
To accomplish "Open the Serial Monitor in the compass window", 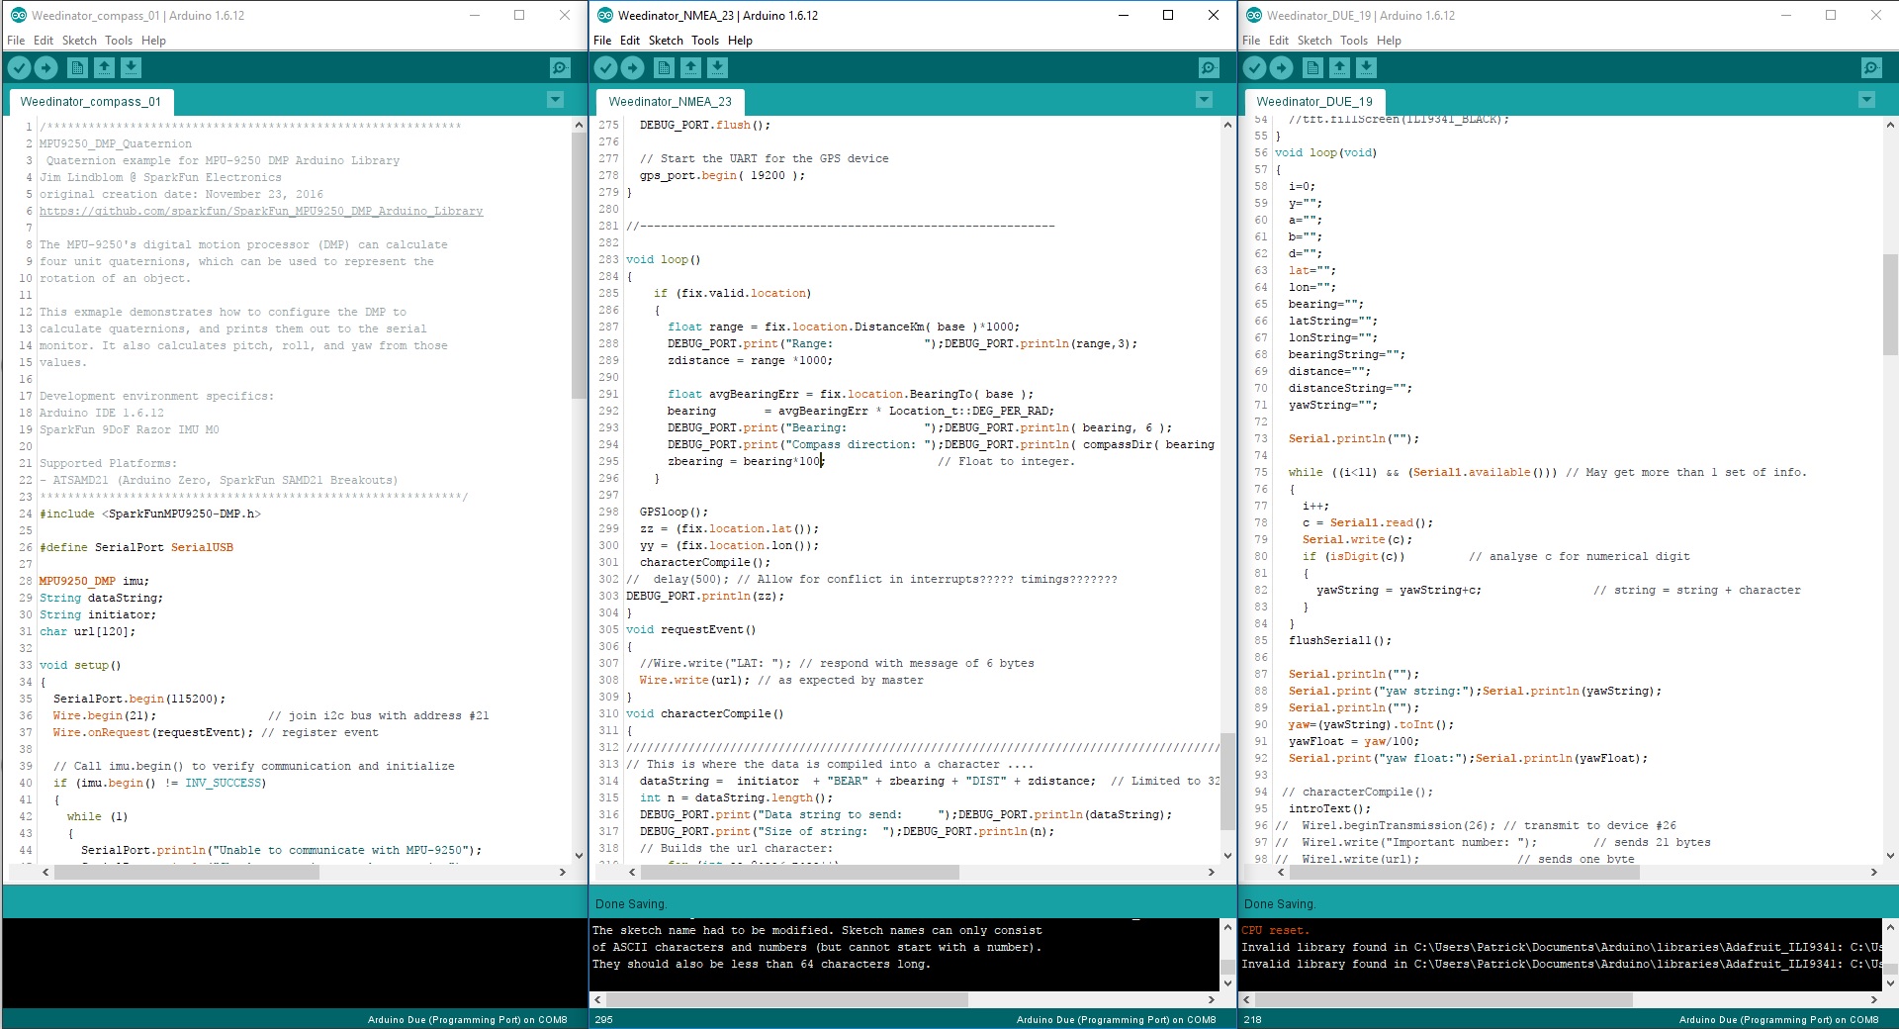I will click(x=559, y=67).
